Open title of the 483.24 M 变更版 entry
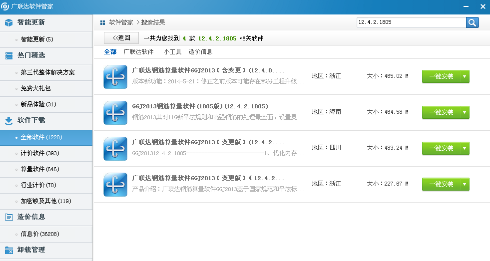This screenshot has width=490, height=261. pyautogui.click(x=208, y=142)
